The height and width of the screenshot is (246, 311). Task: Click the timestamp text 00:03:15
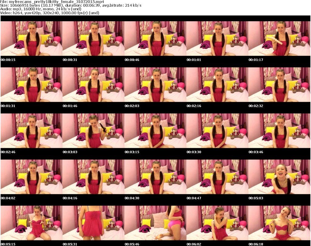[132, 152]
